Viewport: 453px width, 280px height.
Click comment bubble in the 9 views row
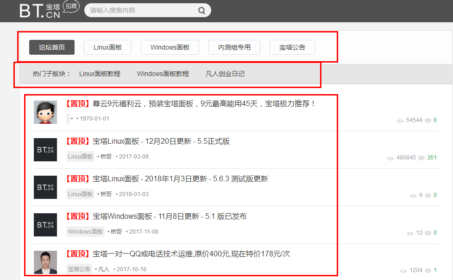click(428, 196)
